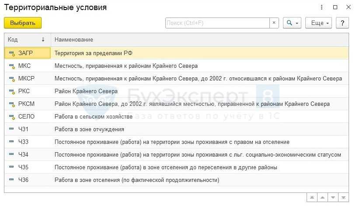356x206 pixels.
Task: Clear the search field with the X icon
Action: (274, 23)
